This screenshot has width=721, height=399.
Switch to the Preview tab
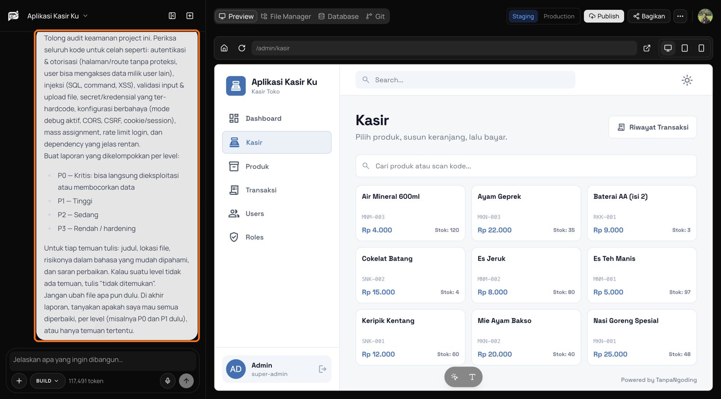coord(236,16)
